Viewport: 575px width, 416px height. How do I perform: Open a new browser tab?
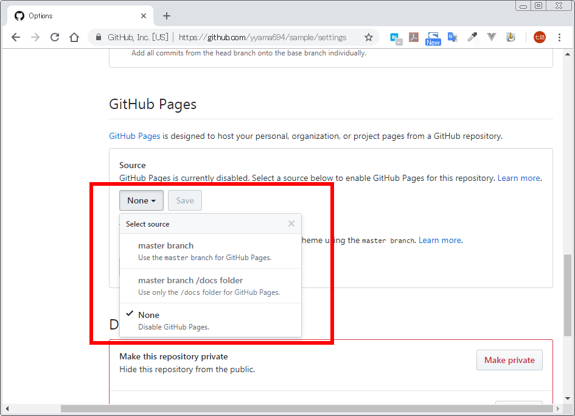click(167, 16)
